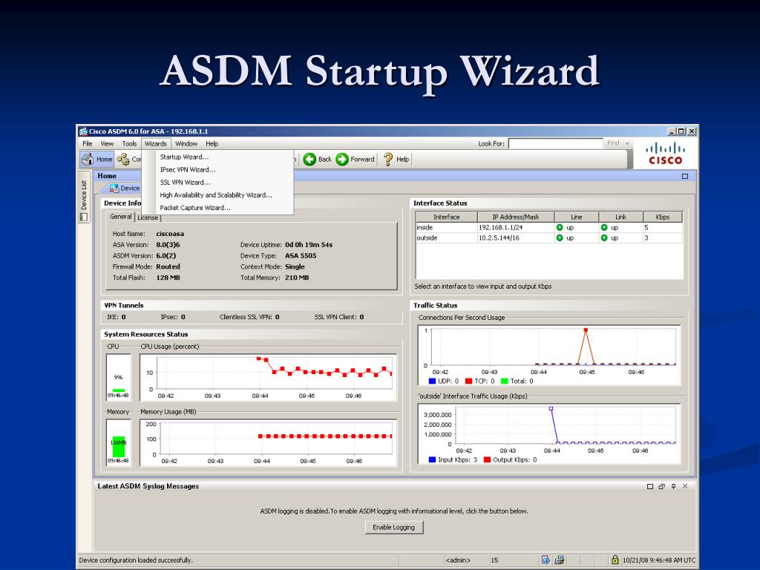
Task: Switch to the License tab
Action: point(148,217)
